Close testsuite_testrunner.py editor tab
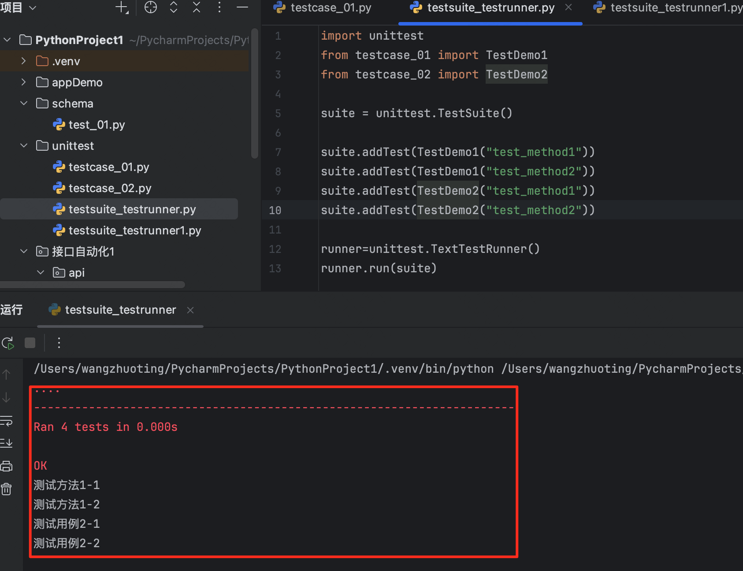 [568, 7]
